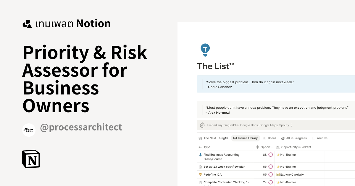Screen dimensions: 355x186
Task: Click the Aa icon in the Type column header
Action: (200, 147)
